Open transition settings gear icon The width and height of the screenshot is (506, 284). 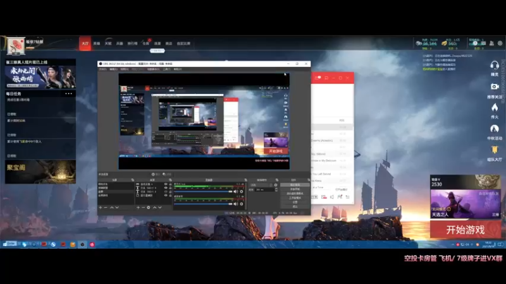click(x=276, y=185)
